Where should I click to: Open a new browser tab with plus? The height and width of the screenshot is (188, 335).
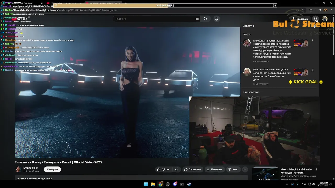[126, 3]
